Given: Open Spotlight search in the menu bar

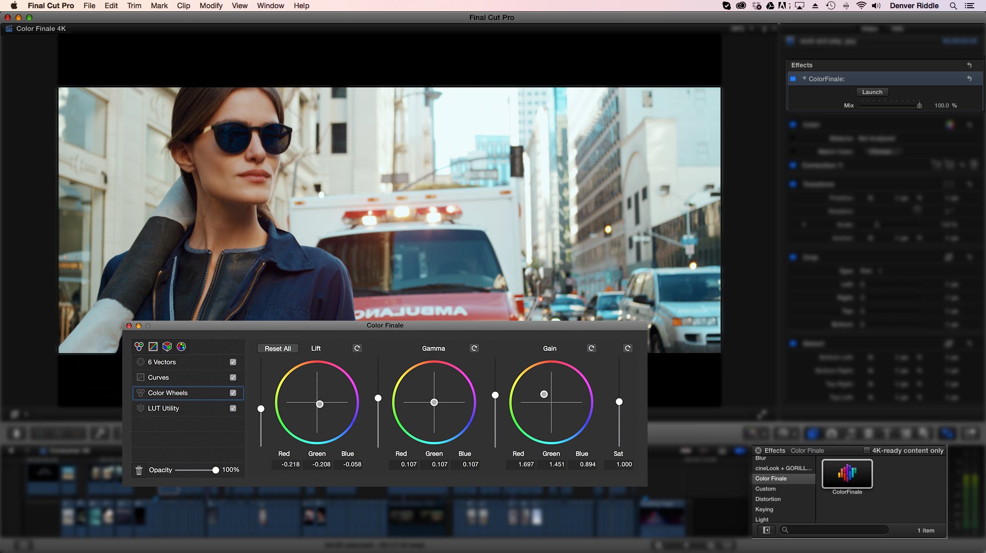Looking at the screenshot, I should [x=953, y=6].
